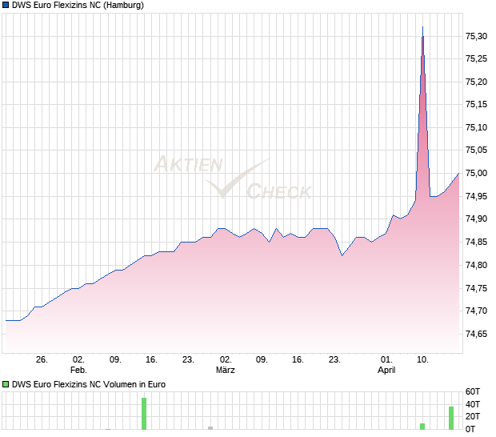Click the 'Feb.' month label
This screenshot has height=437, width=496.
pyautogui.click(x=78, y=370)
